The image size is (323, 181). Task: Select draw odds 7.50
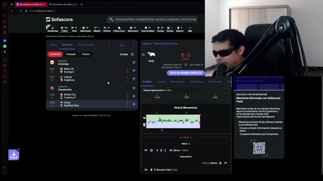(186, 96)
